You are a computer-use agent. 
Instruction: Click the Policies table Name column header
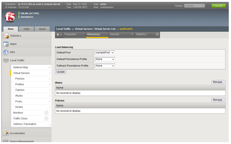(140, 106)
